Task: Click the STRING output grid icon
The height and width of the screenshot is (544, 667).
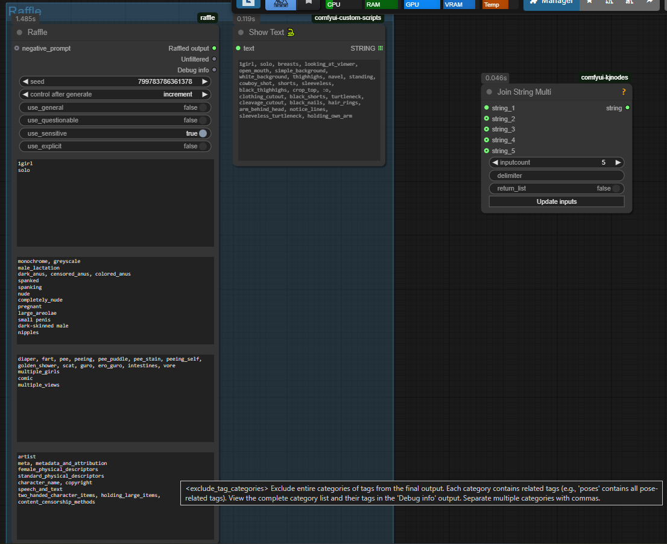Action: (381, 48)
